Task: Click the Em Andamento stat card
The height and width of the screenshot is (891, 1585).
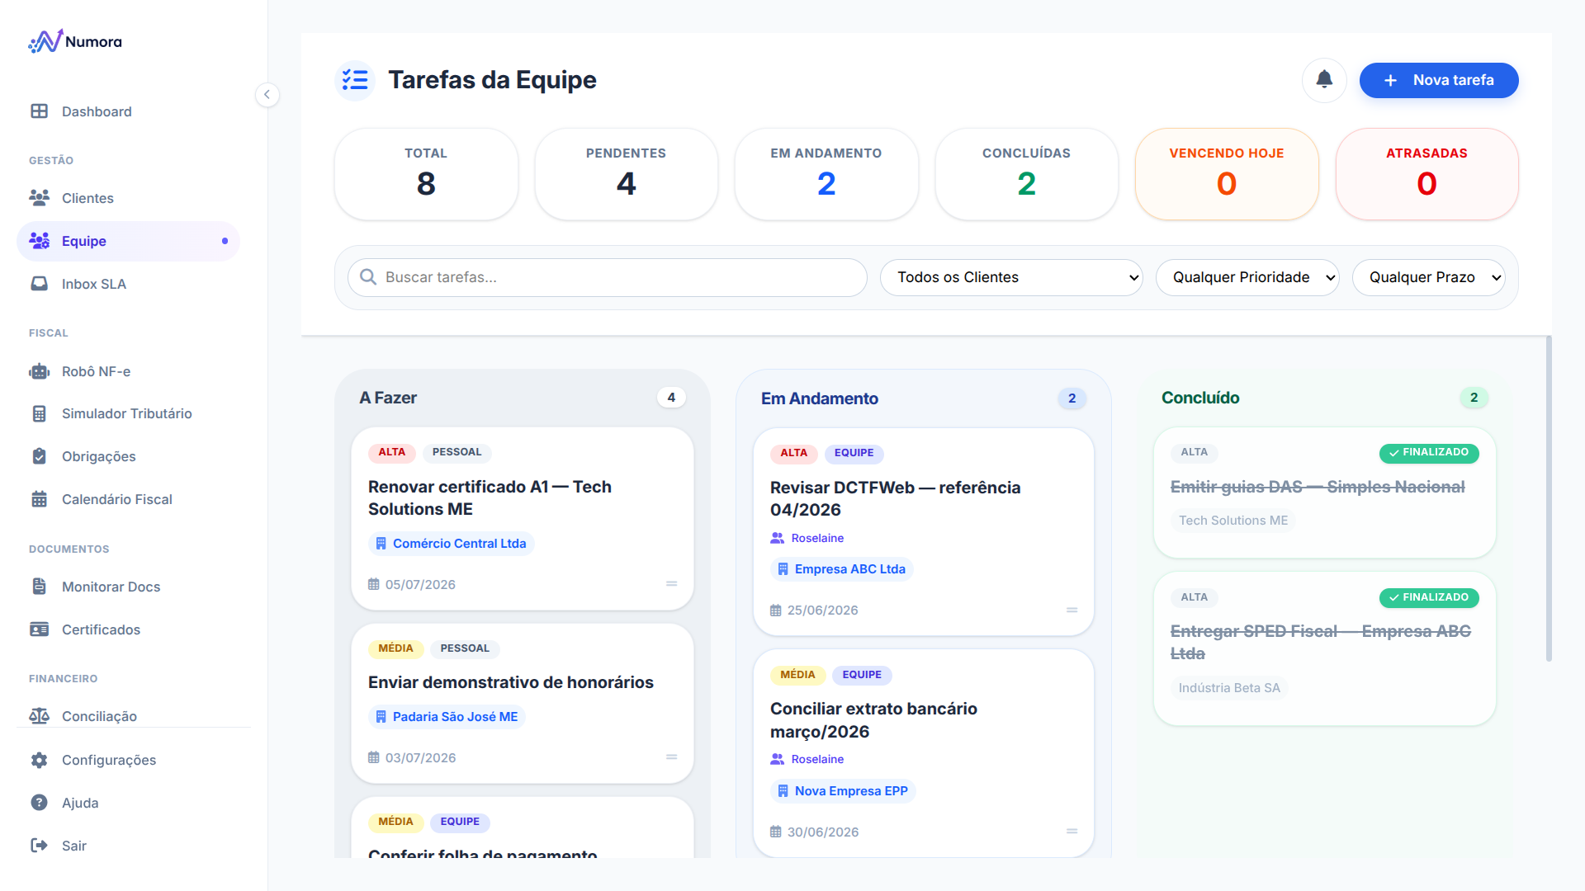Action: coord(826,174)
